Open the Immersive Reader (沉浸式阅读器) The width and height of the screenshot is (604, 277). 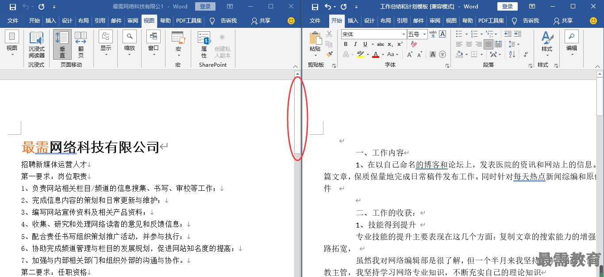[37, 45]
